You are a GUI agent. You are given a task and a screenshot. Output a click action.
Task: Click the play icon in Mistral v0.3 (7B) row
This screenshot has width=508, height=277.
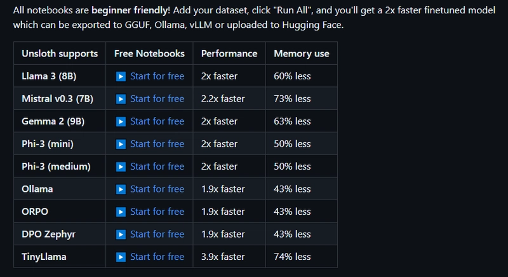point(121,99)
